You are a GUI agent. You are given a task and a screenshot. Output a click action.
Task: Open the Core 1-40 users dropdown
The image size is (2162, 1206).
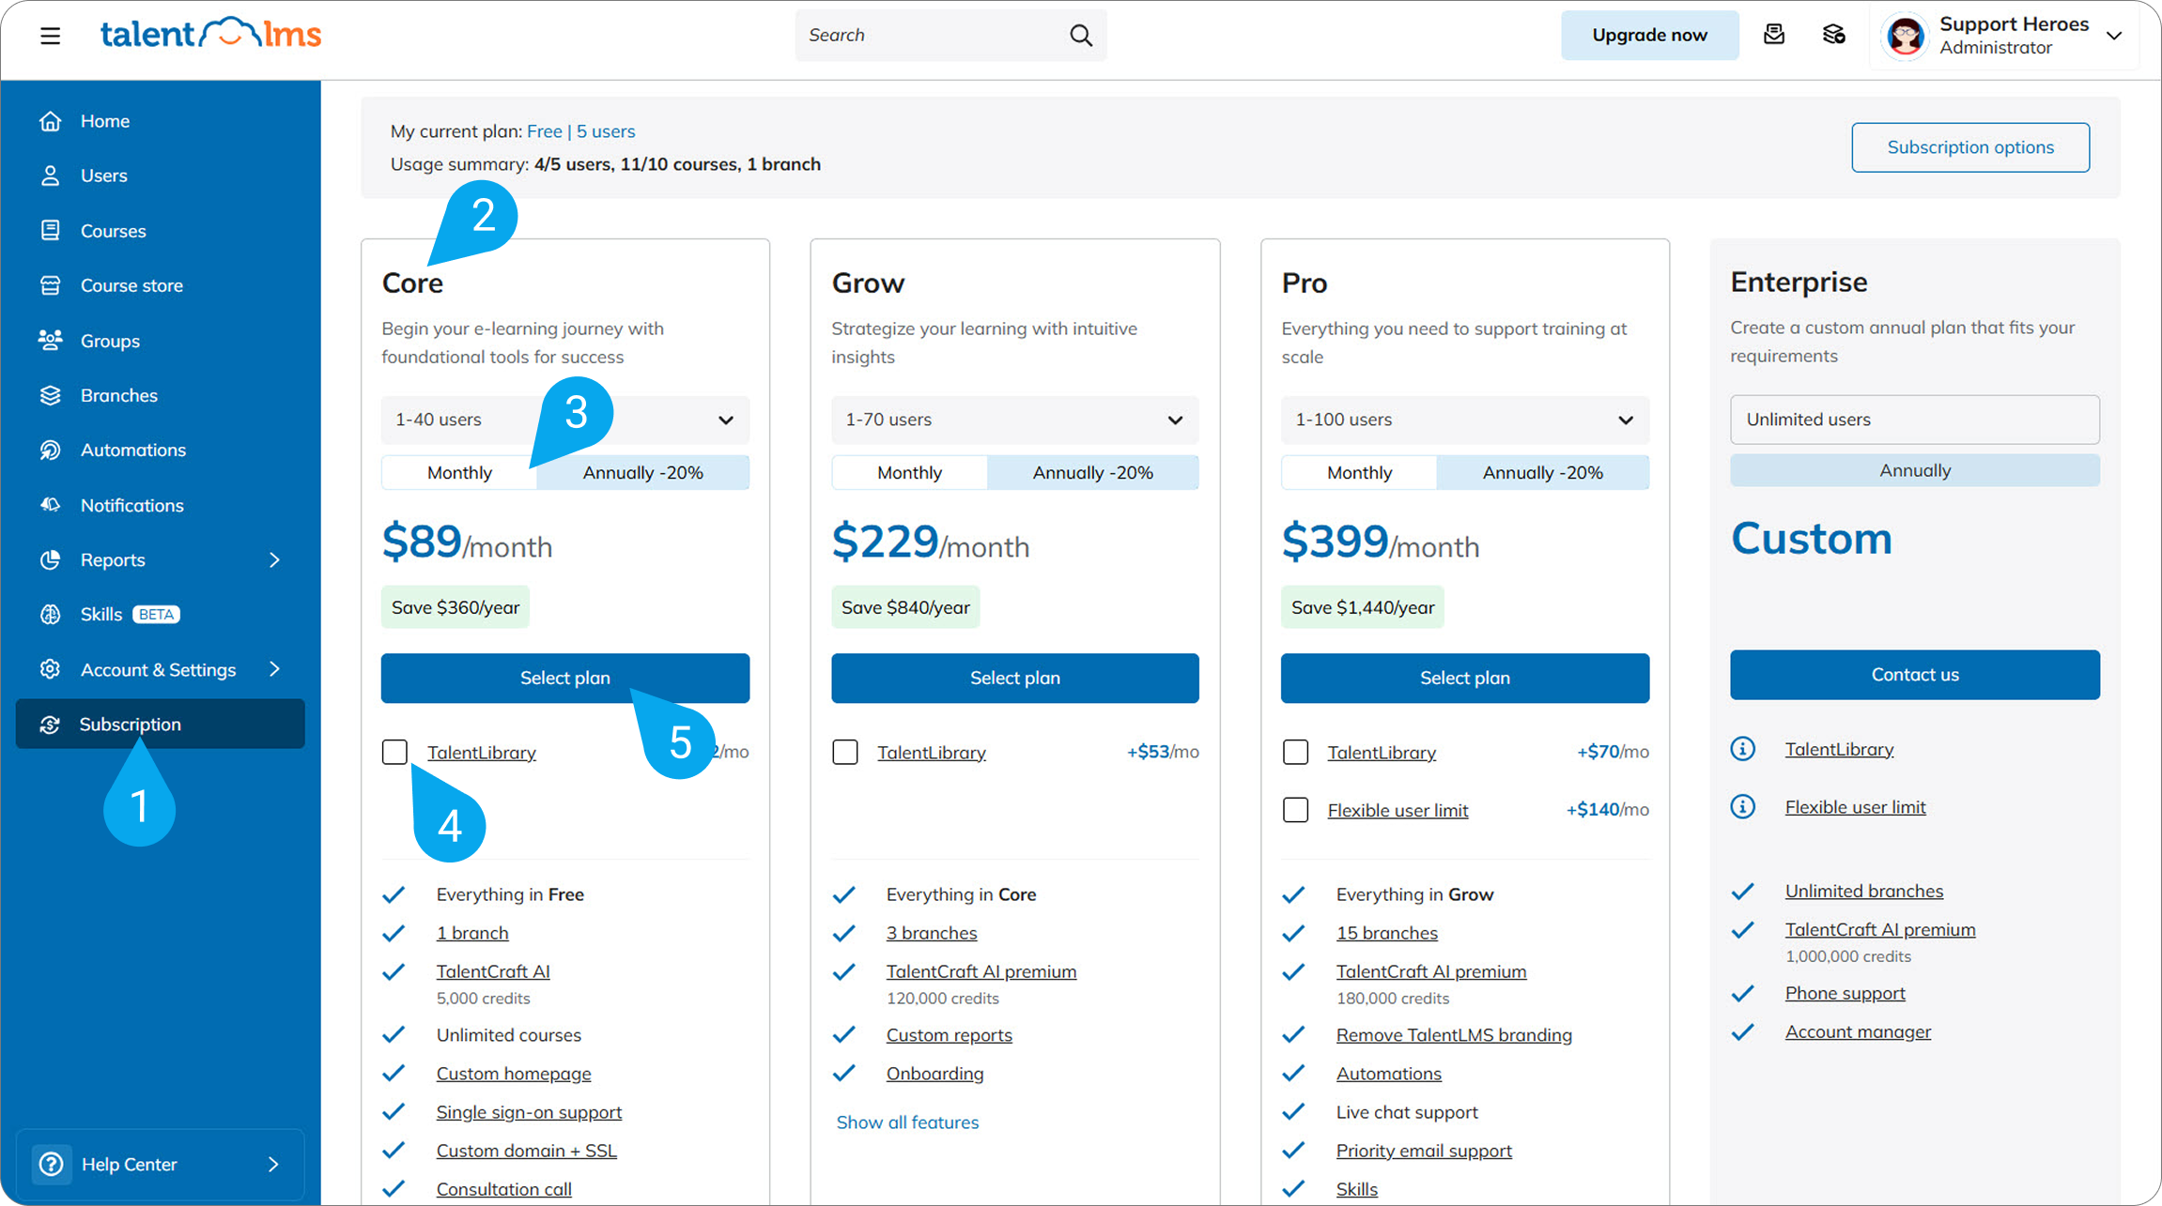pyautogui.click(x=565, y=420)
